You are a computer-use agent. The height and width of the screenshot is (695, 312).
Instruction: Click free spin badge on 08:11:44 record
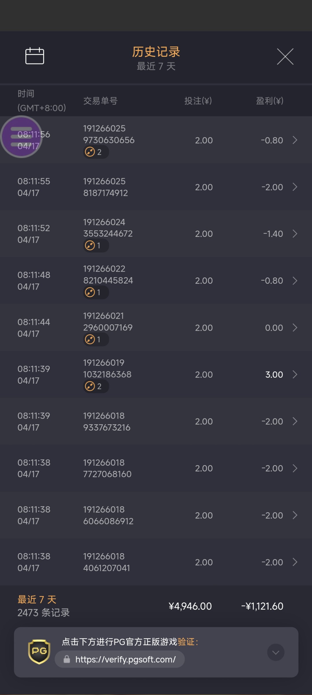[x=96, y=339]
